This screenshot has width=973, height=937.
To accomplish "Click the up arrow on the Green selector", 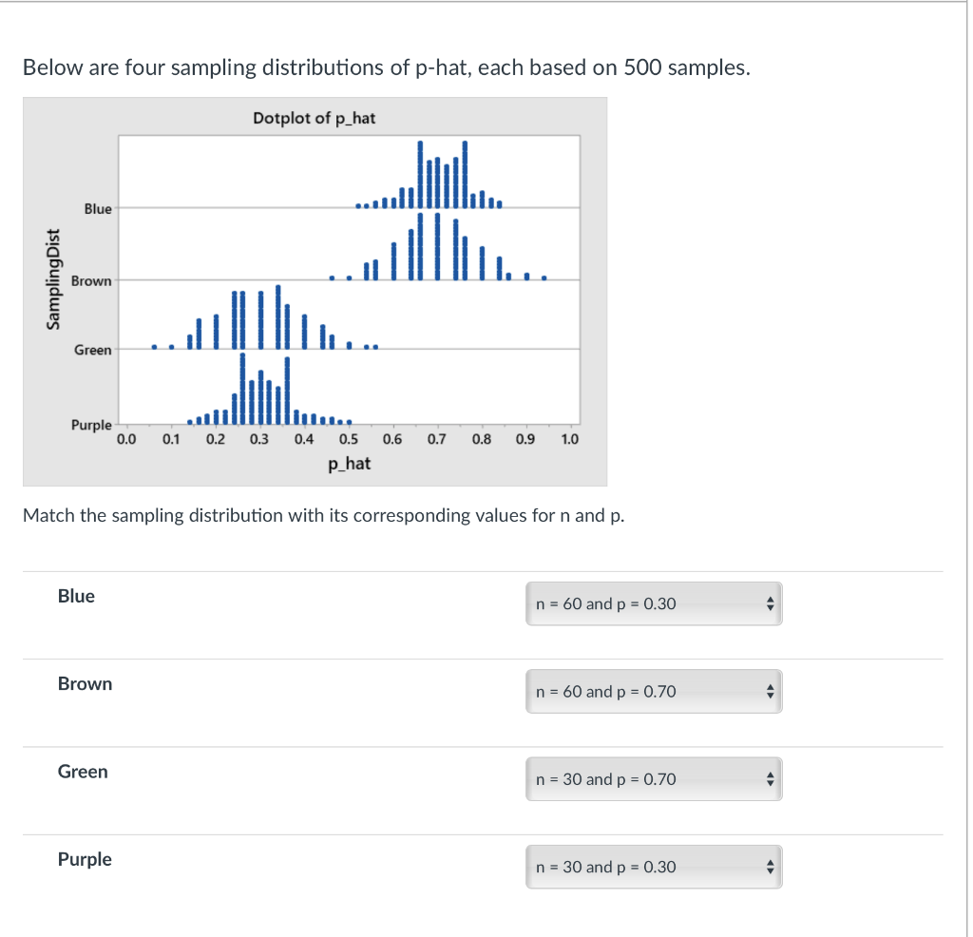I will 770,773.
